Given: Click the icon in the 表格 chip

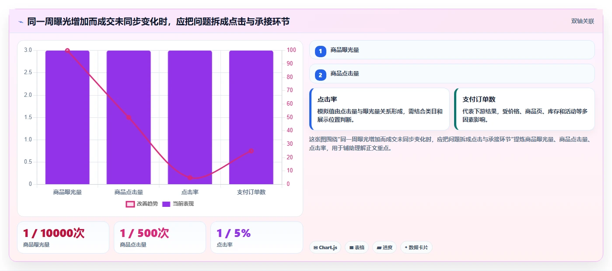Looking at the screenshot, I should [x=351, y=248].
